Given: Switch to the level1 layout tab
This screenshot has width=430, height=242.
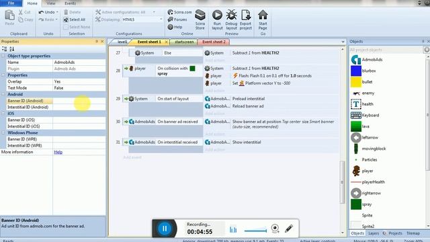Looking at the screenshot, I should tap(122, 42).
